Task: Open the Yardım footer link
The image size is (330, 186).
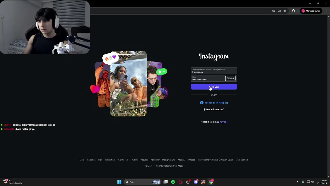Action: pos(120,160)
